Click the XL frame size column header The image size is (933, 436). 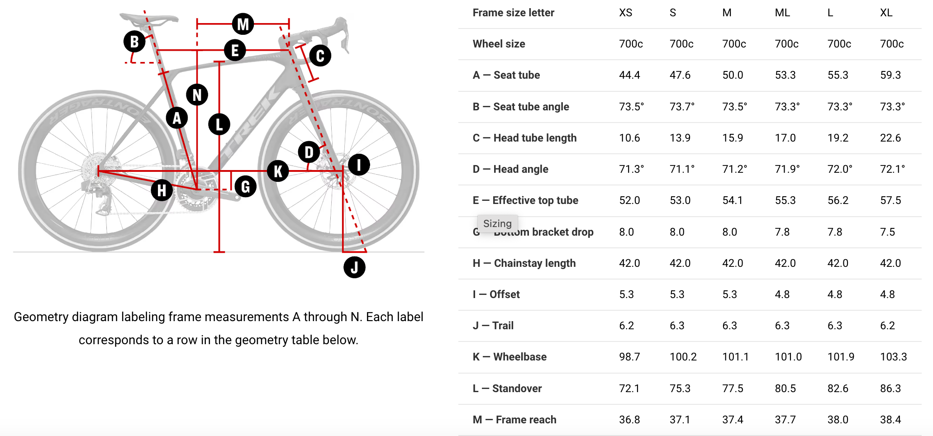pyautogui.click(x=886, y=13)
